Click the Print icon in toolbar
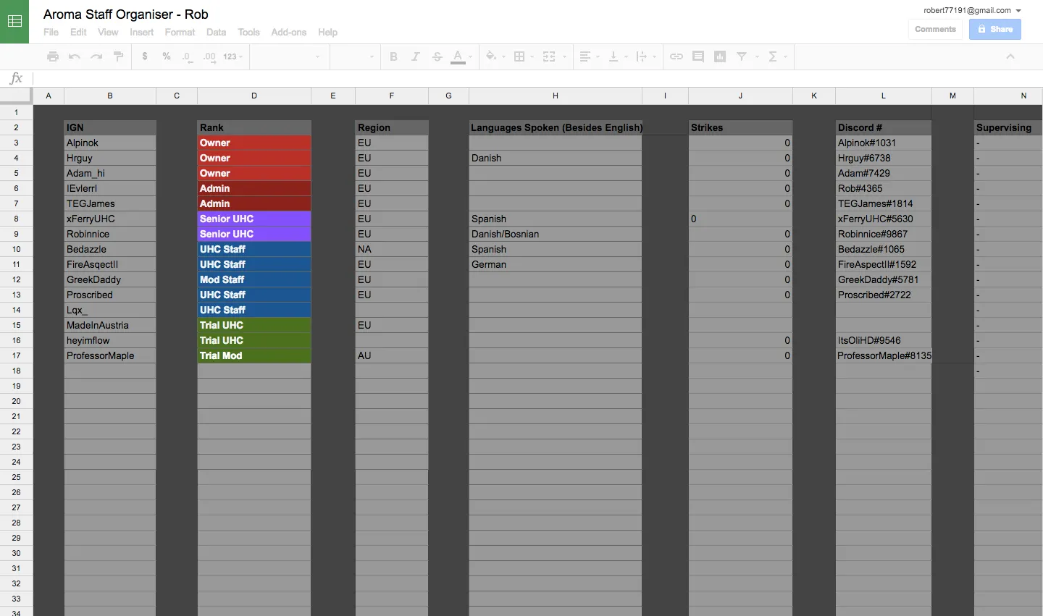The height and width of the screenshot is (616, 1043). tap(52, 56)
